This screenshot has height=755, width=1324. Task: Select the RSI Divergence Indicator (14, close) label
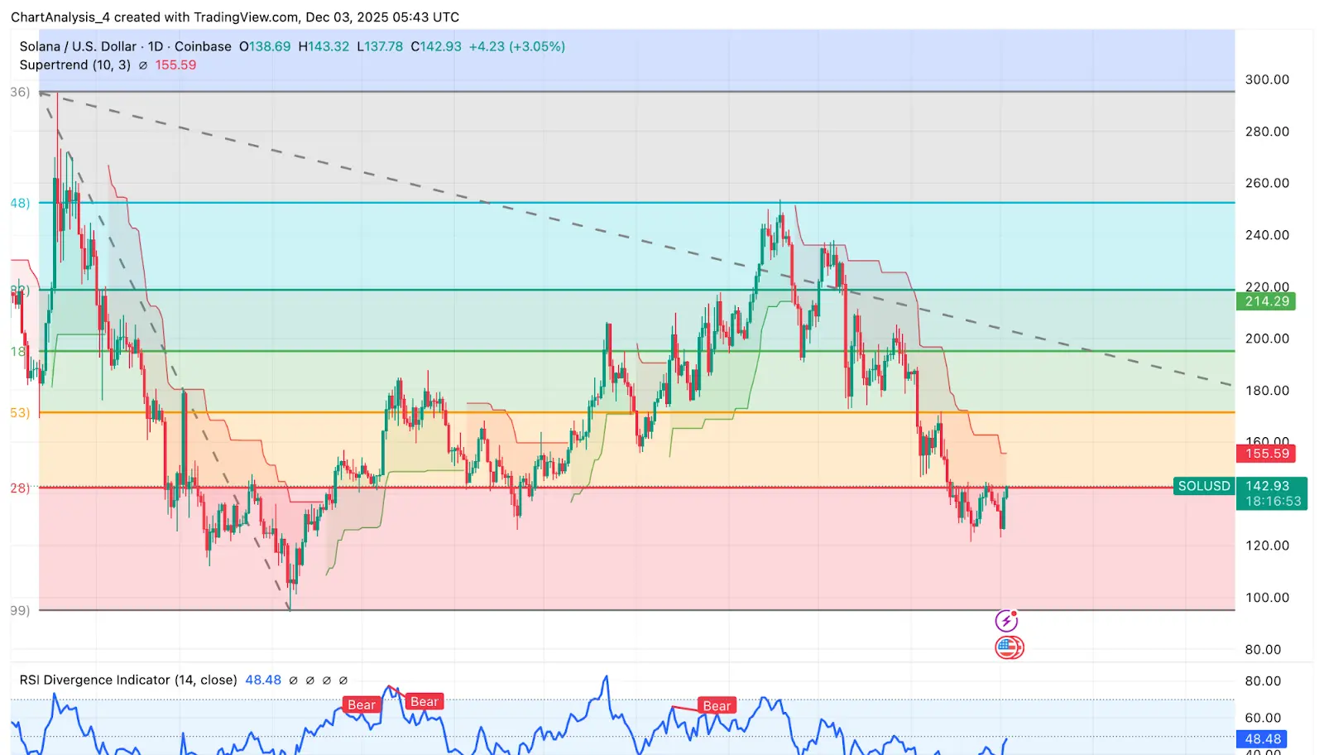click(128, 680)
